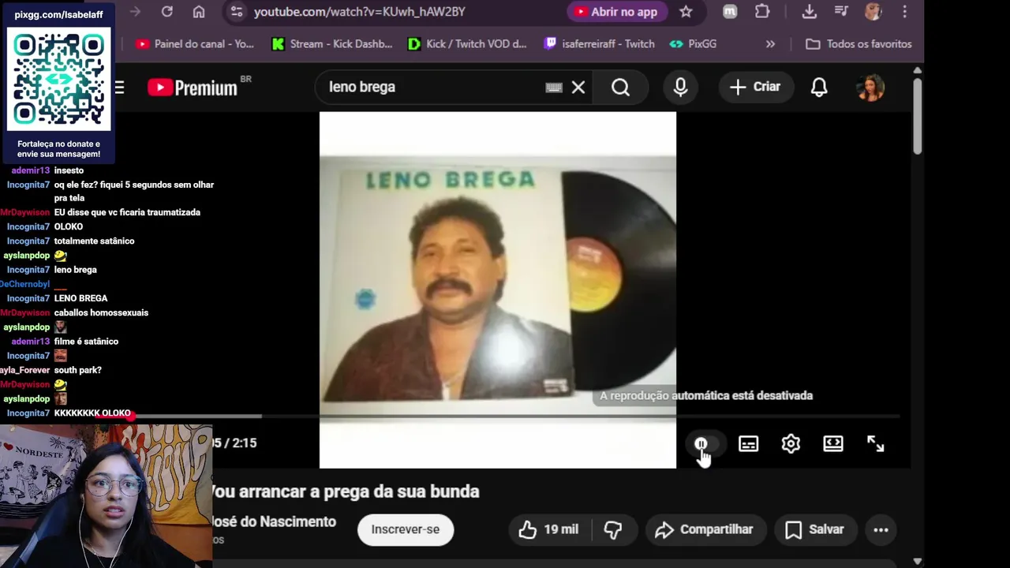Click the Leno Brega video frame
Viewport: 1010px width, 568px height.
[498, 290]
